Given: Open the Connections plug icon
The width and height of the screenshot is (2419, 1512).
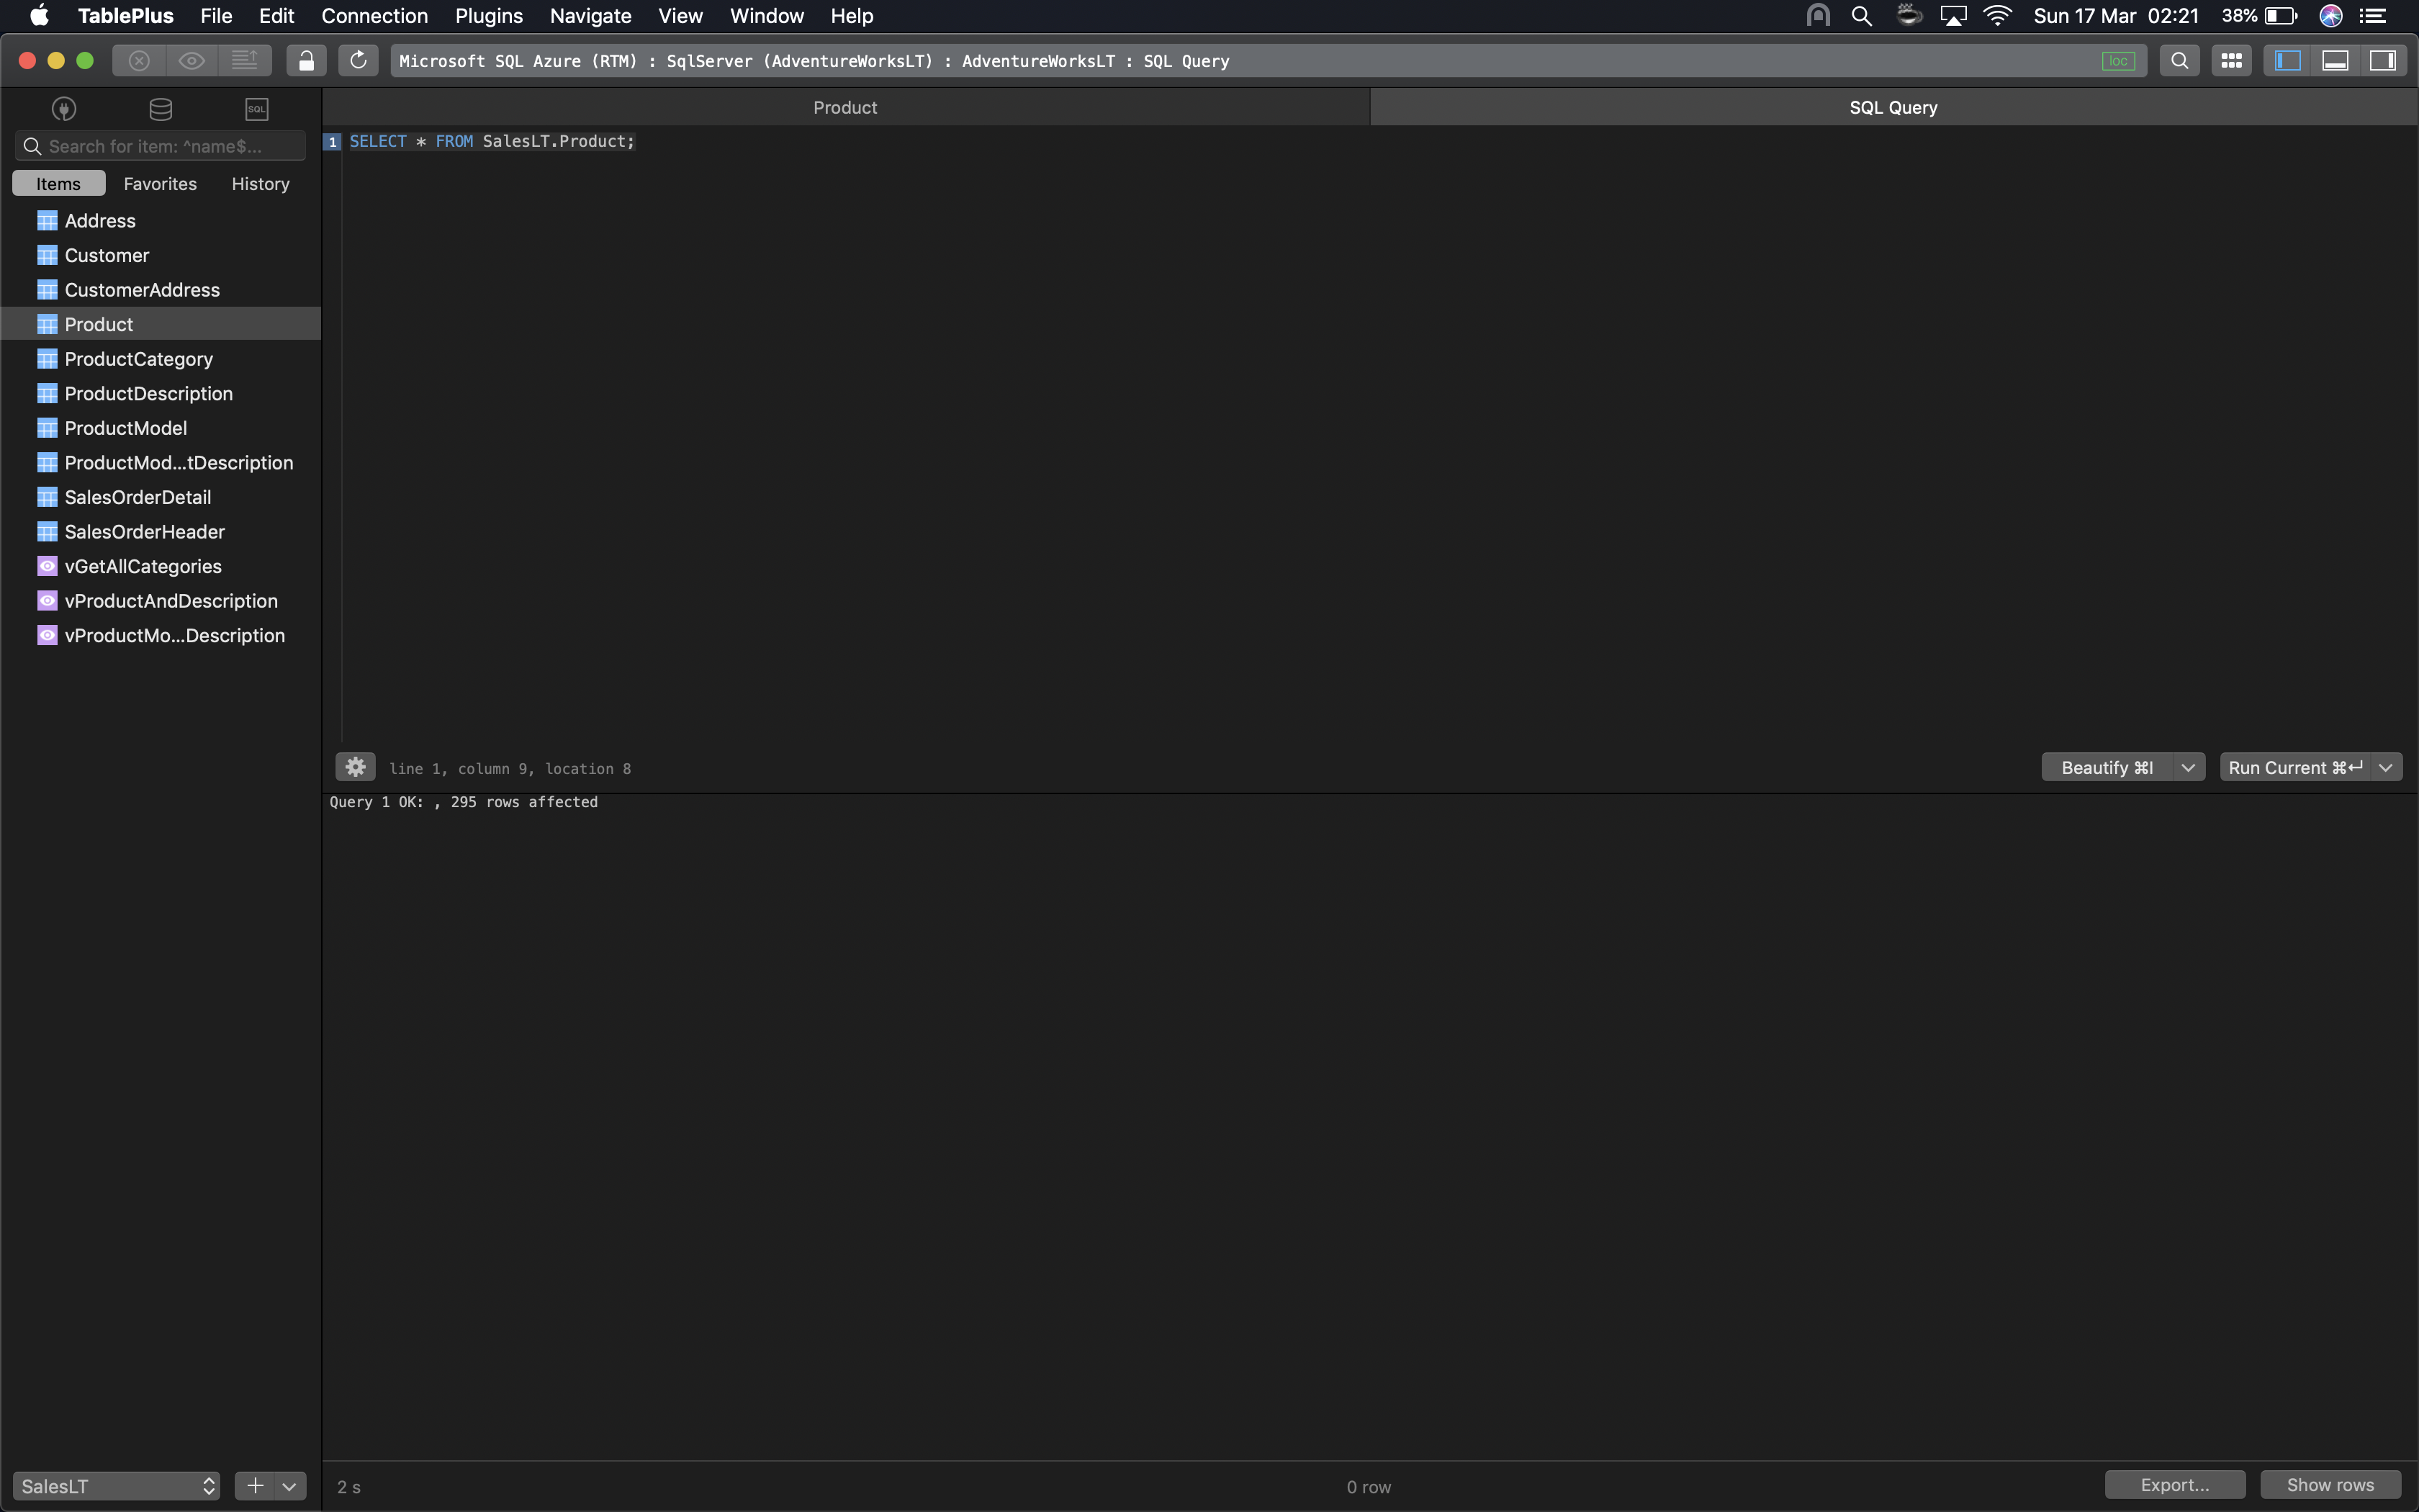Looking at the screenshot, I should coord(64,108).
